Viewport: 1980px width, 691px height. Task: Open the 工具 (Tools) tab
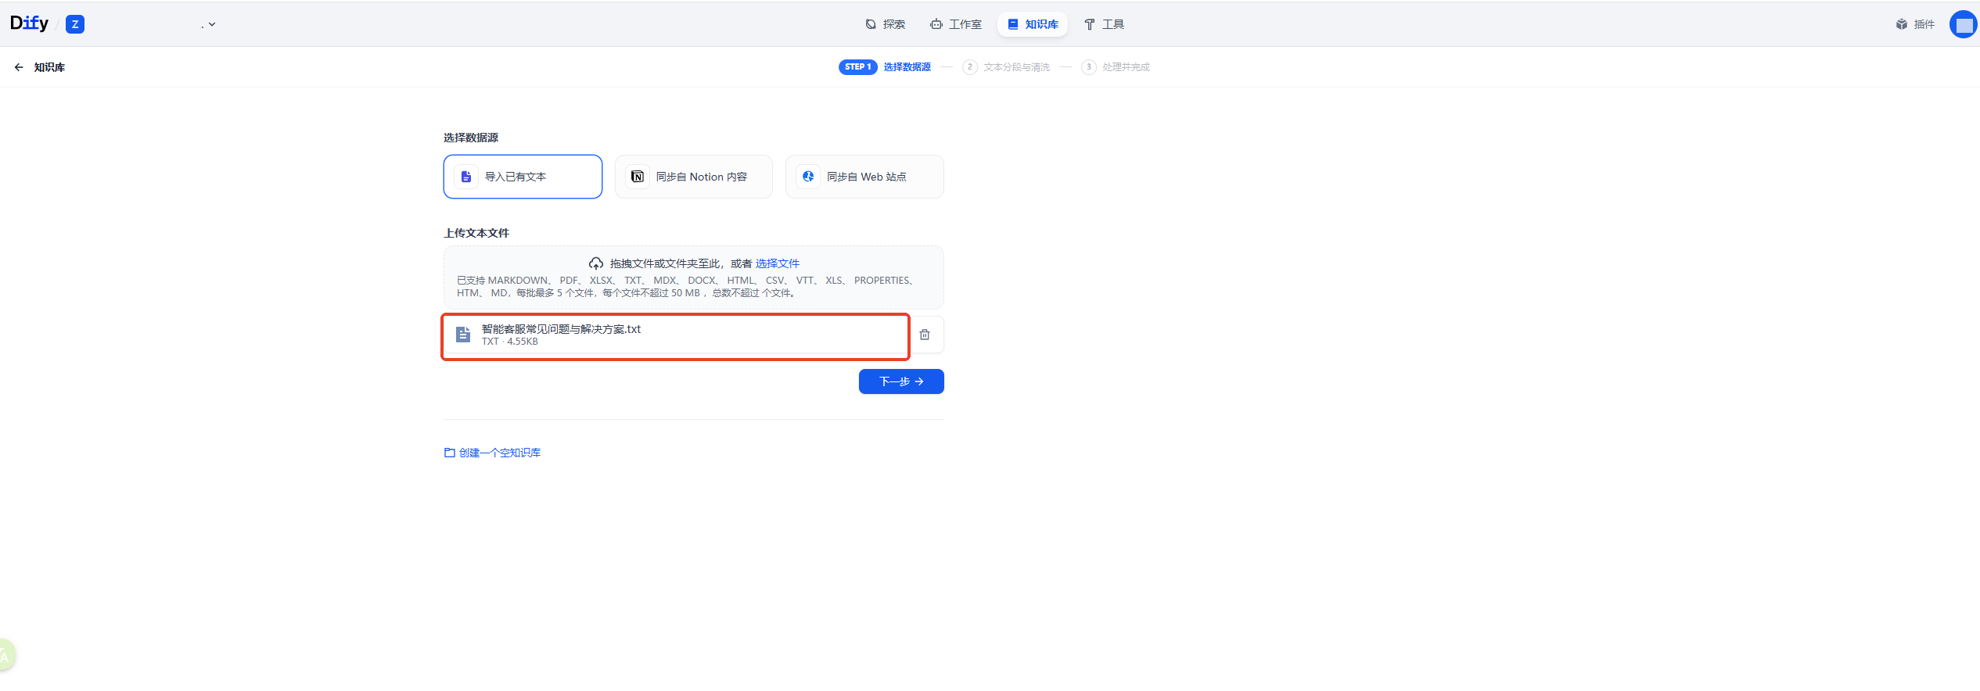(x=1104, y=24)
